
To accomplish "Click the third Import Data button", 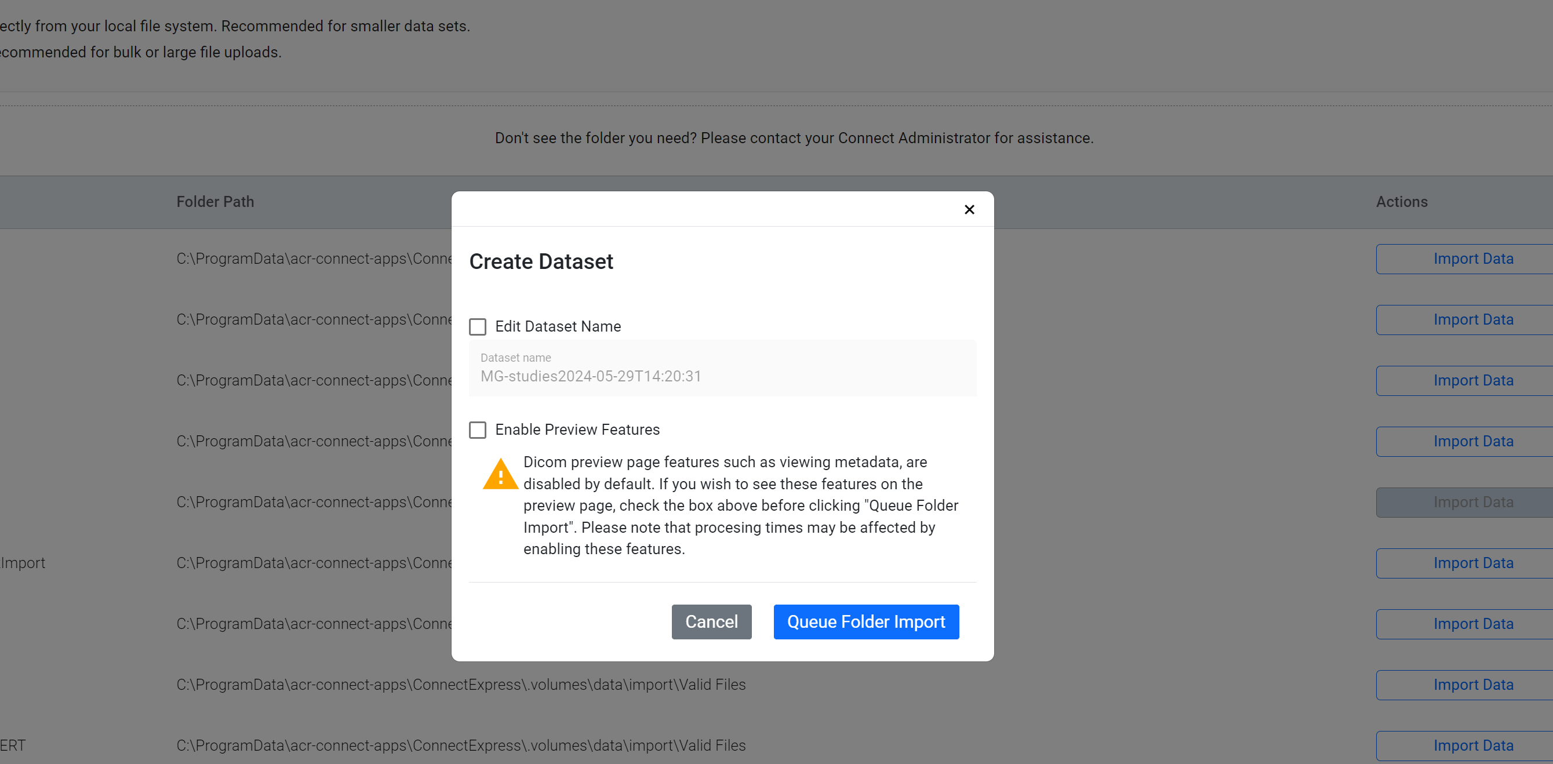I will [x=1472, y=380].
